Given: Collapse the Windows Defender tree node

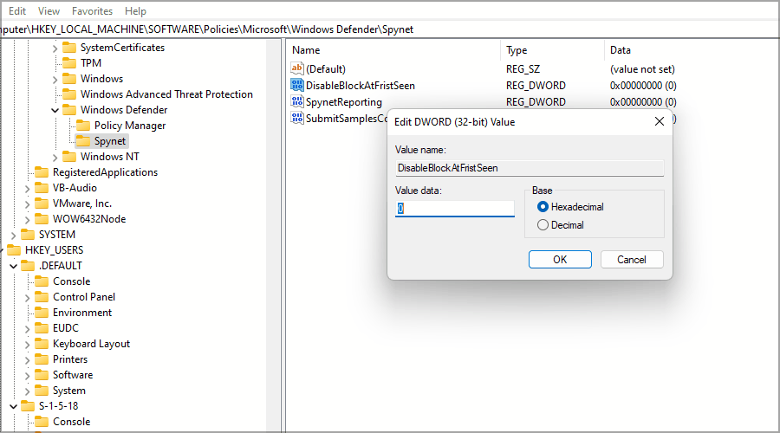Looking at the screenshot, I should coord(55,110).
